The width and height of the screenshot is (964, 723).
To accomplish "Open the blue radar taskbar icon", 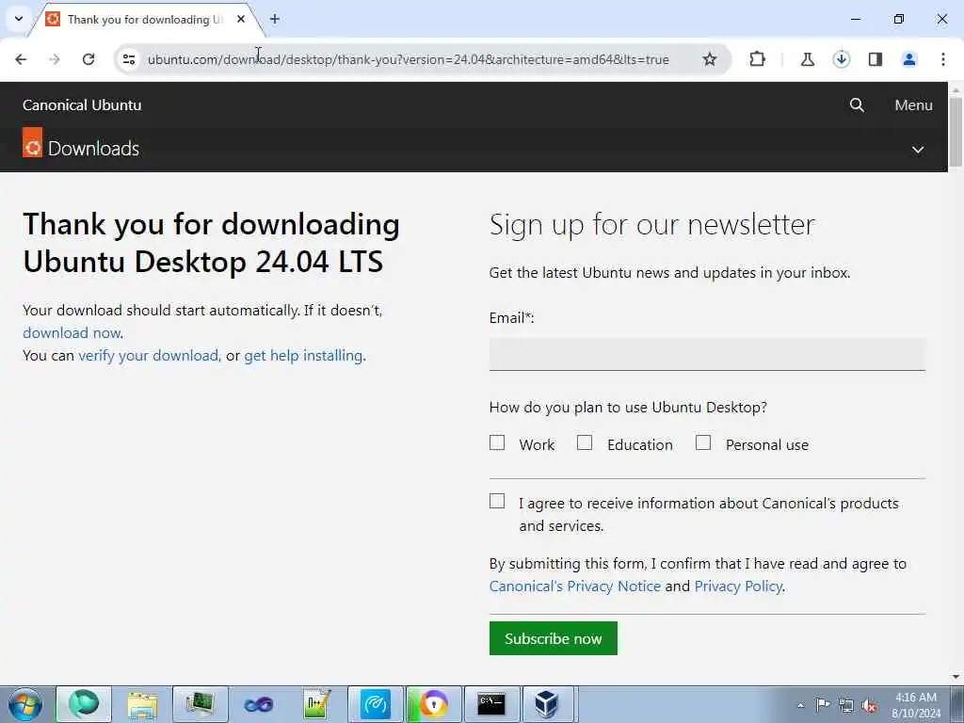I will click(375, 704).
